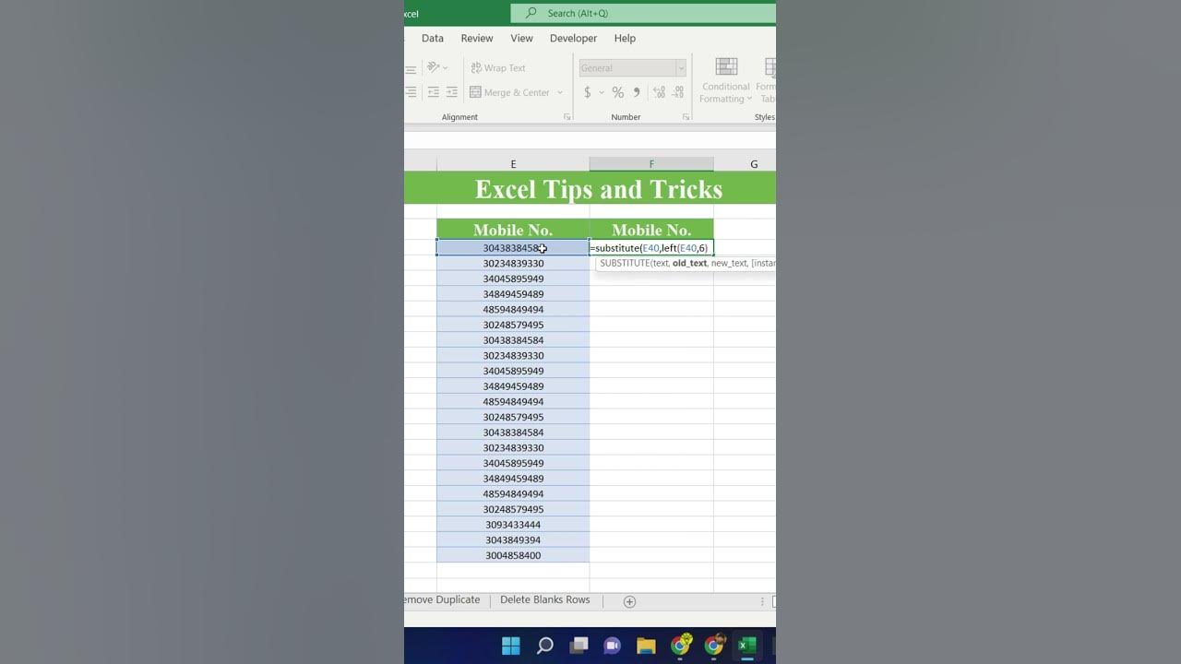This screenshot has width=1181, height=664.
Task: Click Merge & Center button
Action: click(509, 92)
